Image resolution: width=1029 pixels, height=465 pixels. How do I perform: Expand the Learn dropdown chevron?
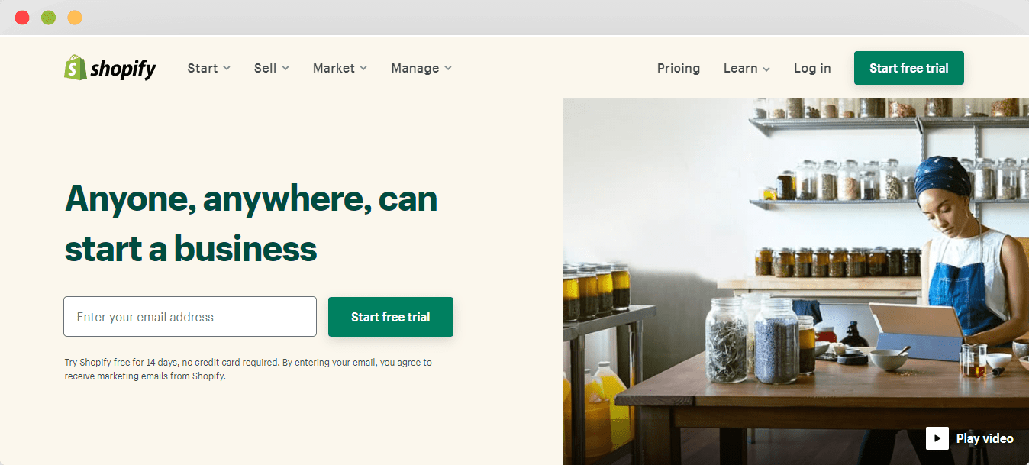766,69
